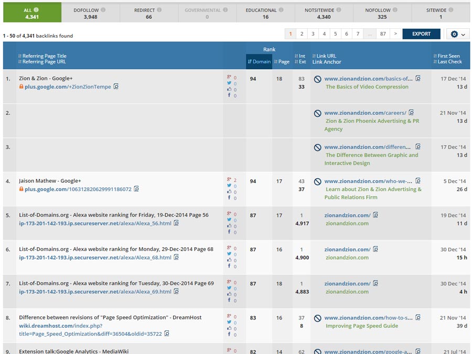Filter by REDIRECT 66 tab
The height and width of the screenshot is (354, 472).
point(149,13)
